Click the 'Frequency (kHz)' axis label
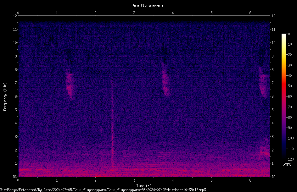The width and height of the screenshot is (297, 192). click(x=5, y=97)
